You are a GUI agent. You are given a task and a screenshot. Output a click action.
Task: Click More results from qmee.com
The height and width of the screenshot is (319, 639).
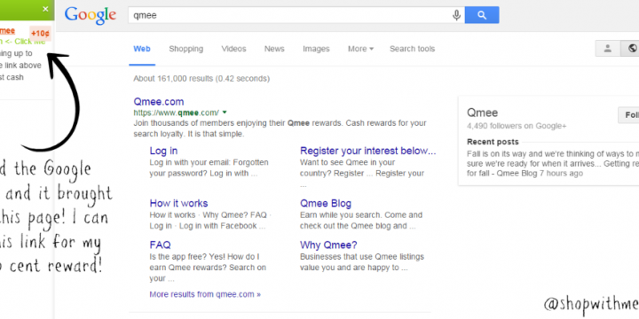(205, 294)
